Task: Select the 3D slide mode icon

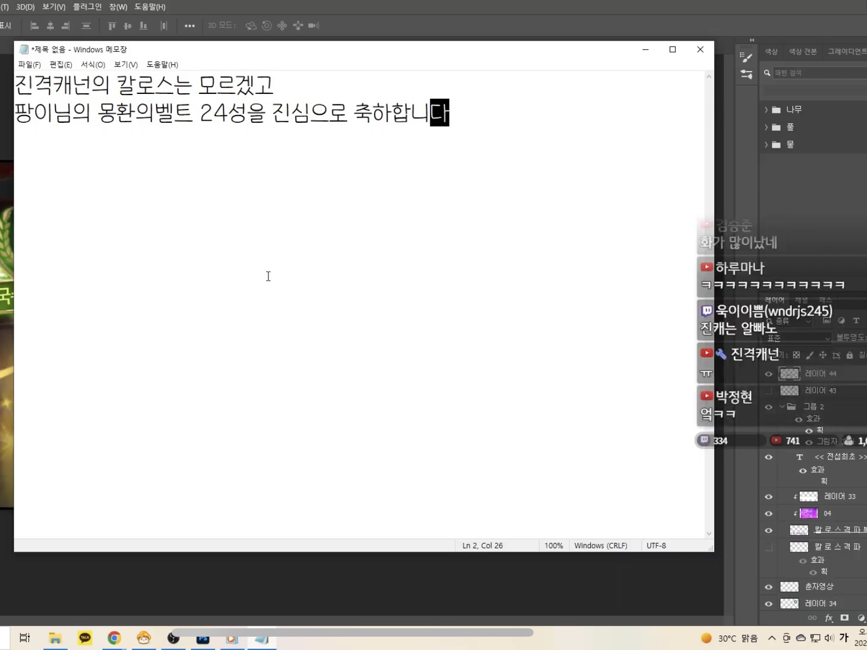Action: (298, 26)
